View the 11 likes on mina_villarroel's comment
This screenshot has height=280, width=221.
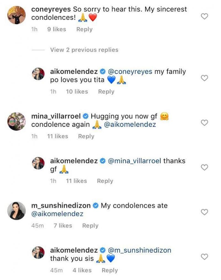[57, 136]
